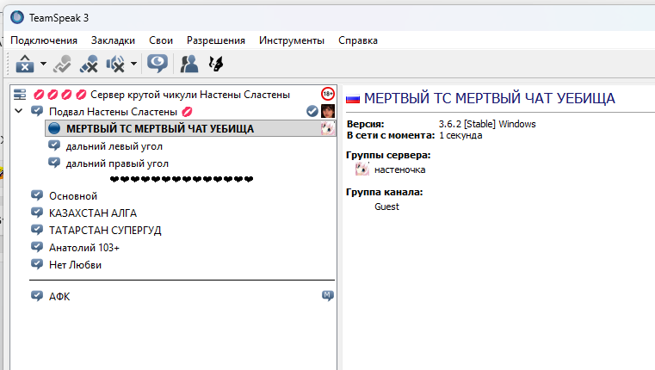Click the channel icon of АФК
The image size is (655, 370).
pos(37,296)
